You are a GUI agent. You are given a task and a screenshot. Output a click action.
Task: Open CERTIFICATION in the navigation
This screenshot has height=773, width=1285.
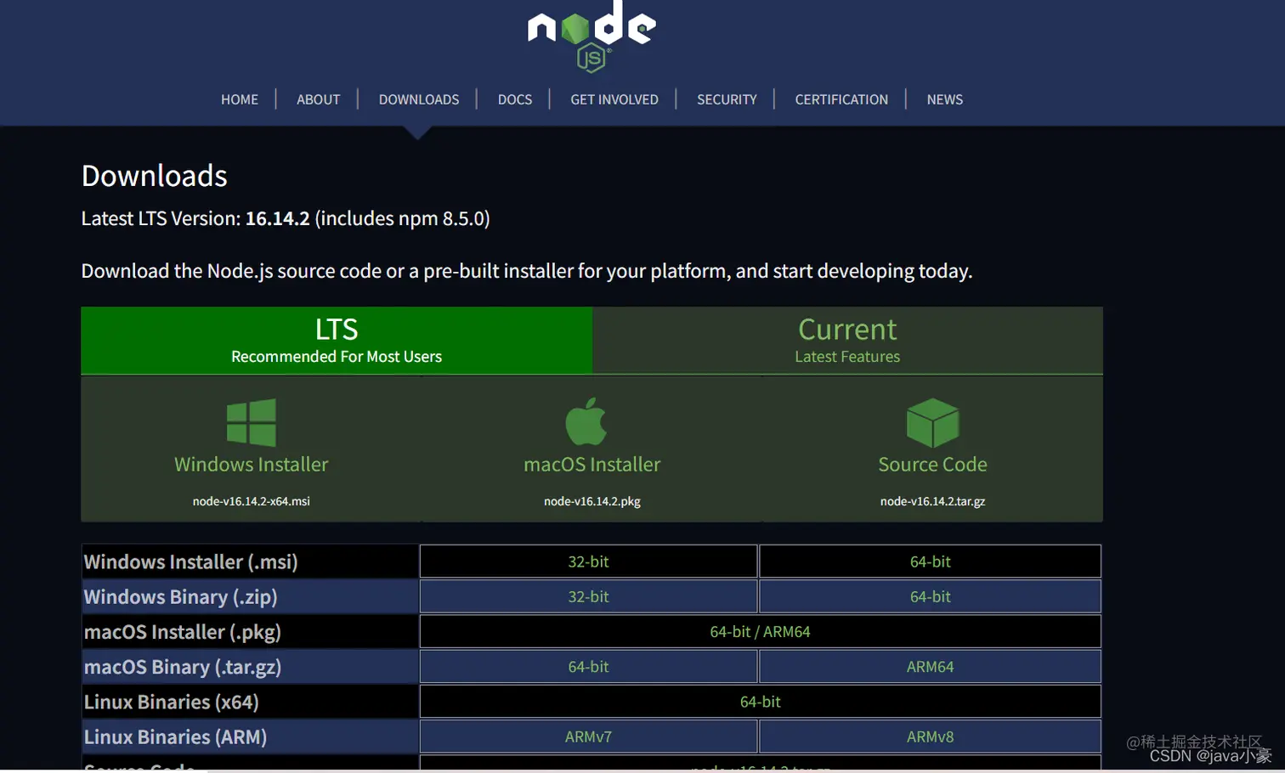click(x=841, y=99)
